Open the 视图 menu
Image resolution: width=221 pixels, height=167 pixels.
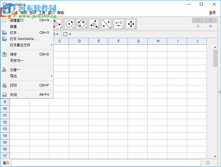click(x=23, y=13)
